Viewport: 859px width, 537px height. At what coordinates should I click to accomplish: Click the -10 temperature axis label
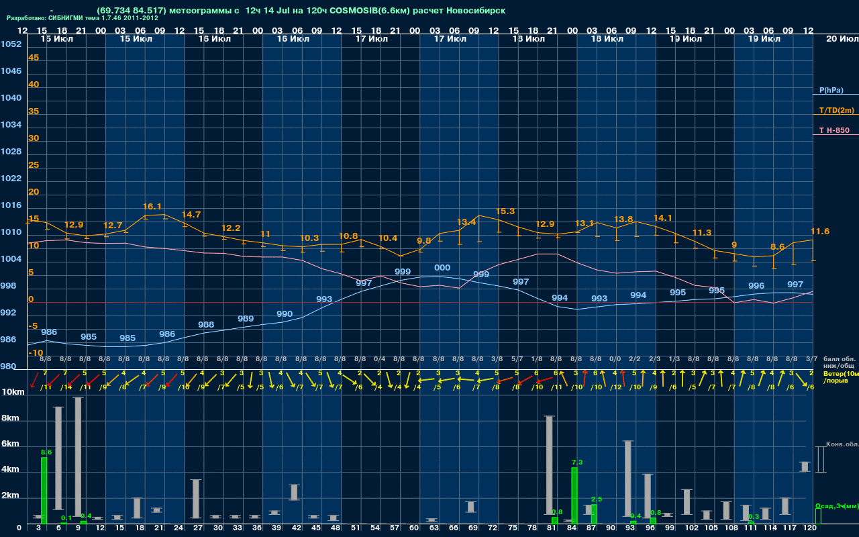(x=36, y=353)
